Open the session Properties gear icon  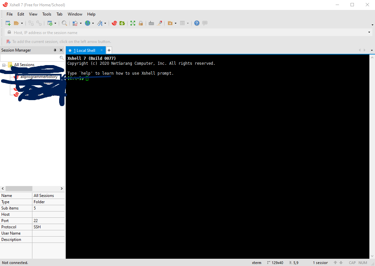[x=50, y=23]
